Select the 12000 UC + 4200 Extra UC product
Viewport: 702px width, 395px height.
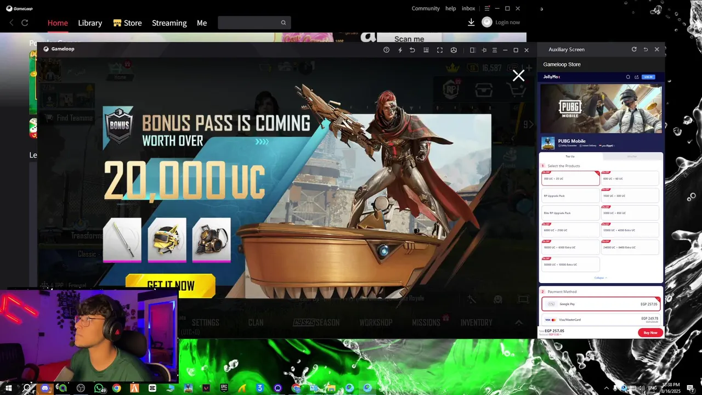click(630, 230)
